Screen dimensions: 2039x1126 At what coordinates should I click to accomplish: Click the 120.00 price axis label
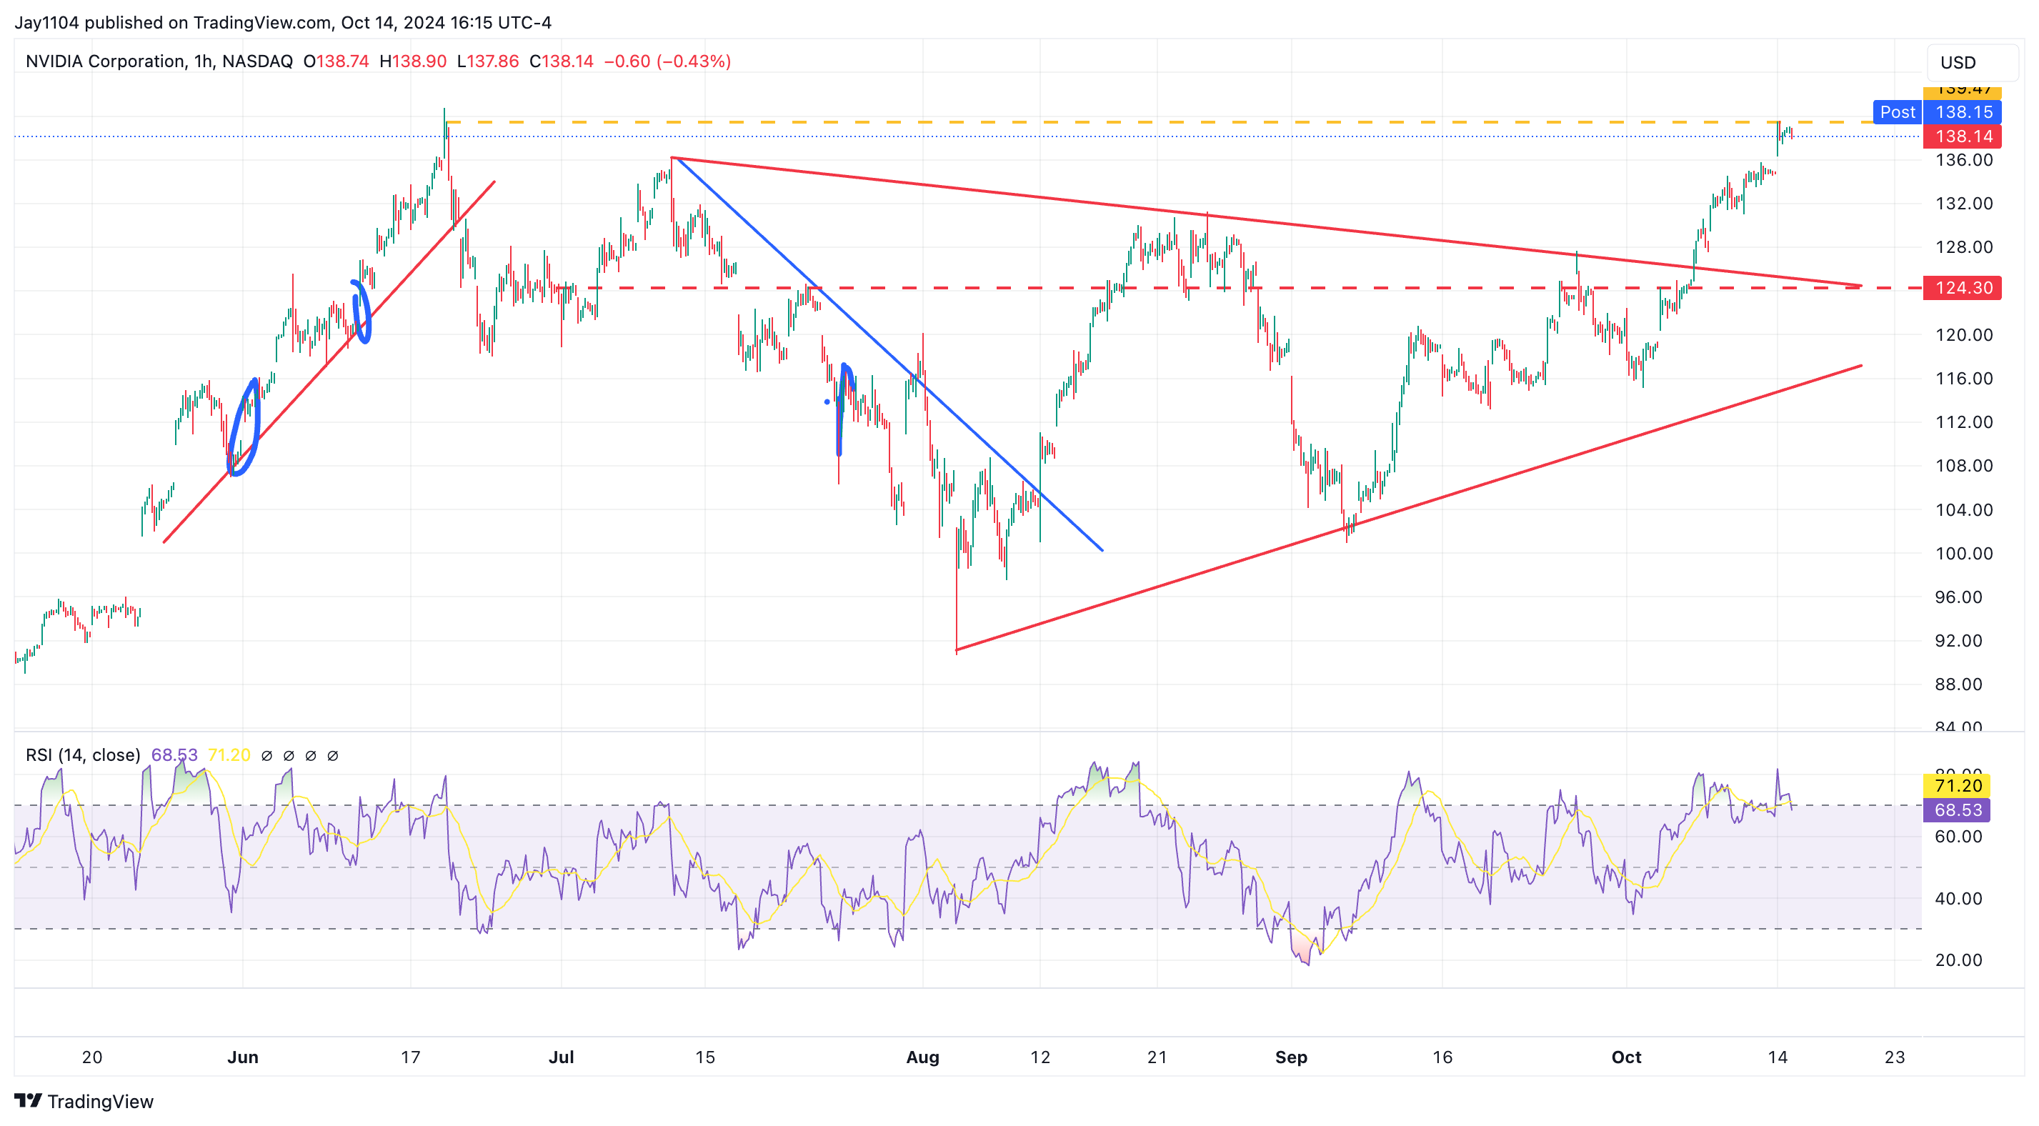1964,335
